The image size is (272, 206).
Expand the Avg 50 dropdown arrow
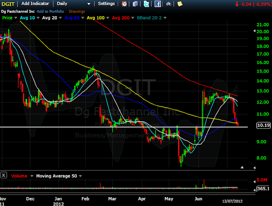tap(82, 18)
